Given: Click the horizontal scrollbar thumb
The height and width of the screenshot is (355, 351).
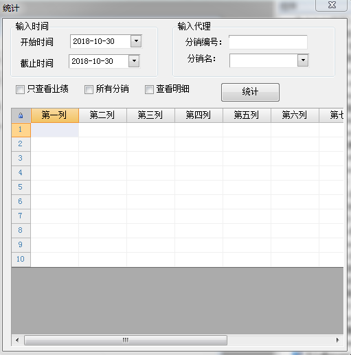Looking at the screenshot, I should tap(126, 340).
